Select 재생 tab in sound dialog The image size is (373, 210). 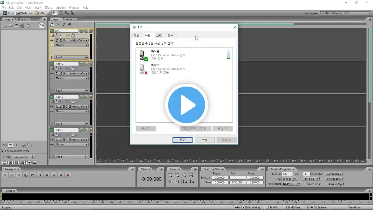coord(137,36)
